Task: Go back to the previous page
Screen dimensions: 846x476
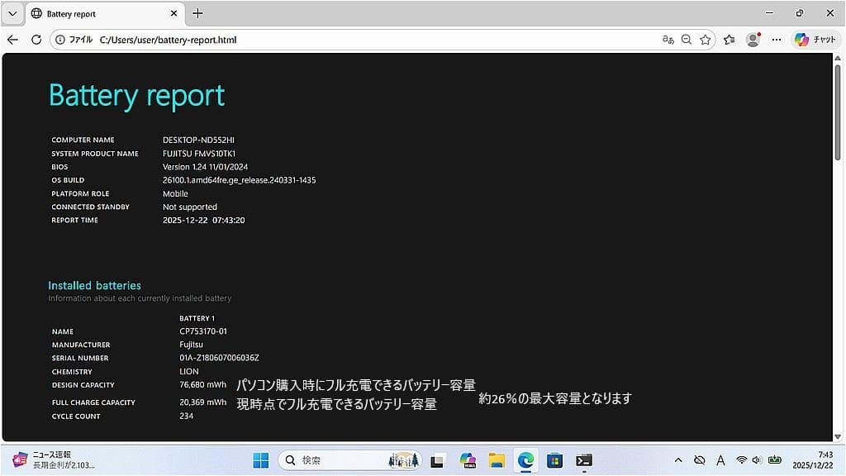Action: (12, 40)
